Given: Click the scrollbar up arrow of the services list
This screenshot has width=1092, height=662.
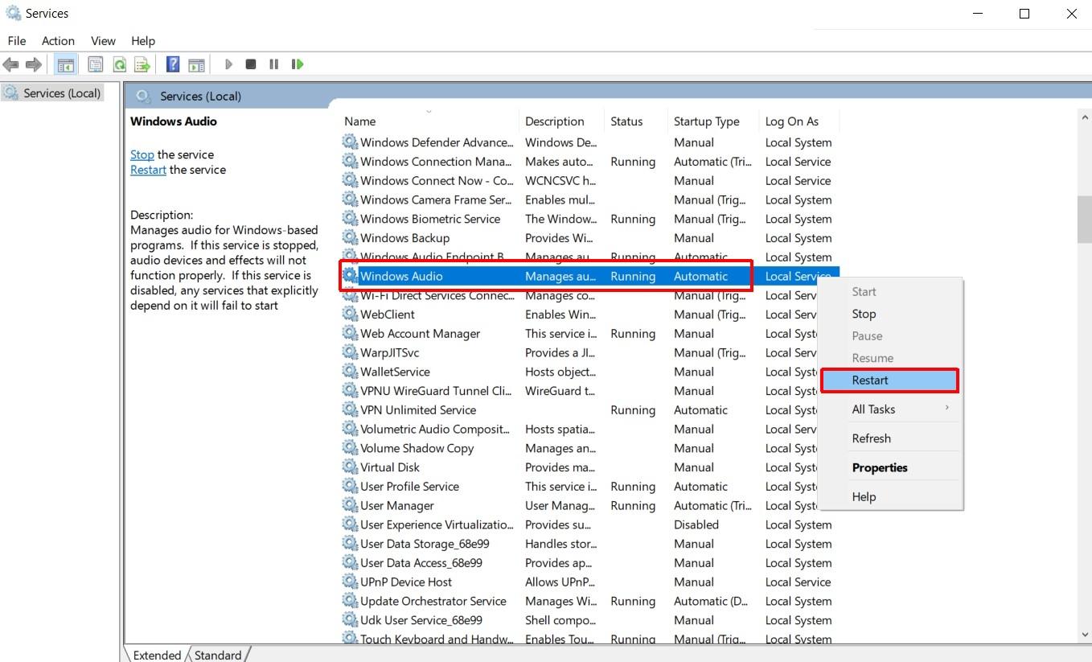Looking at the screenshot, I should click(x=1084, y=117).
